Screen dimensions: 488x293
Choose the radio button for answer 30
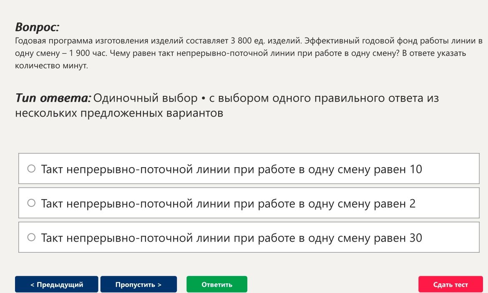(x=31, y=237)
